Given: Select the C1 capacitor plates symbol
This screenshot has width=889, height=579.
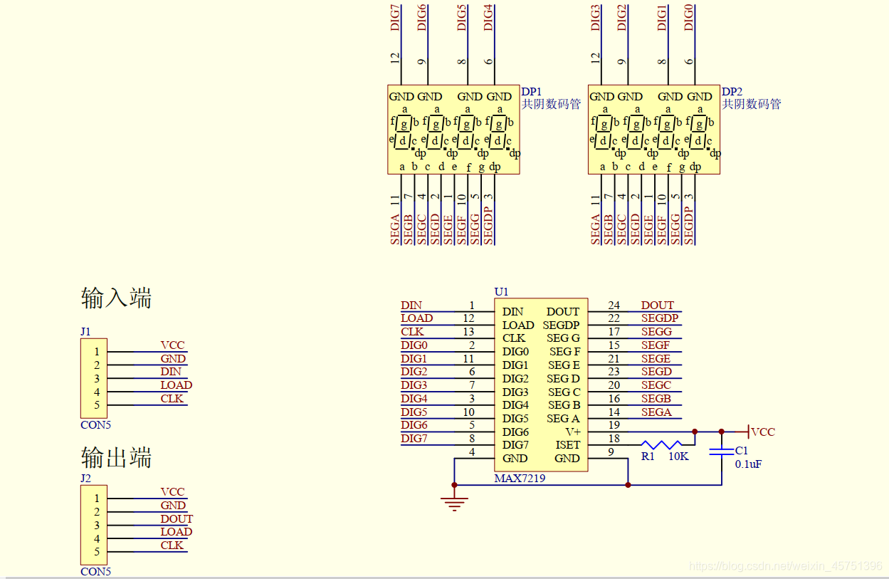Looking at the screenshot, I should 721,452.
